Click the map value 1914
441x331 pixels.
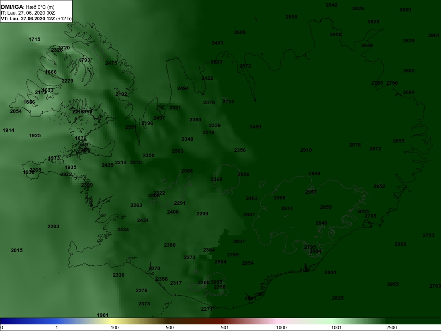[x=8, y=130]
